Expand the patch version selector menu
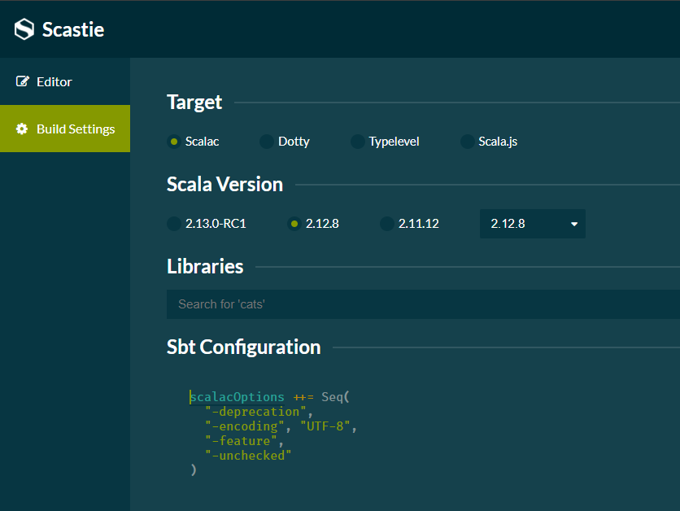Image resolution: width=680 pixels, height=511 pixels. (x=532, y=223)
